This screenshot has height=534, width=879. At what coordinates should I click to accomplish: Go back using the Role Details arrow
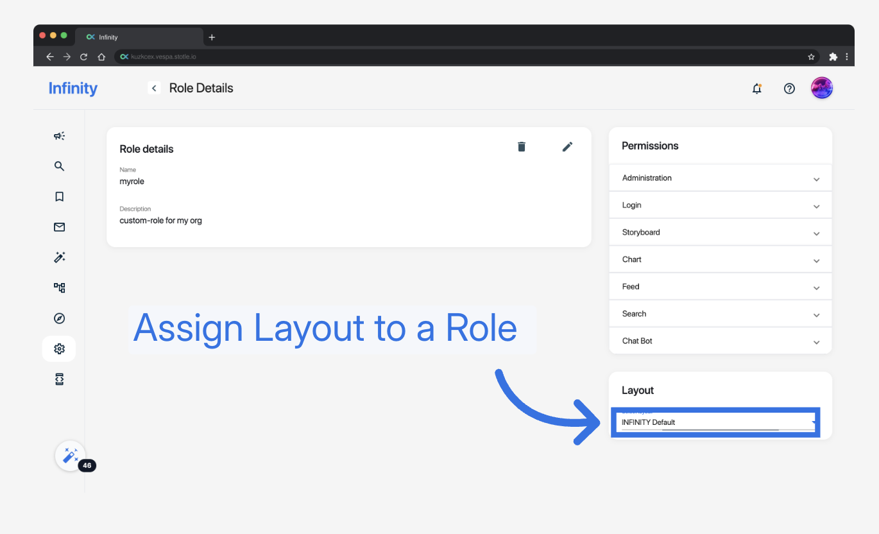pos(154,89)
